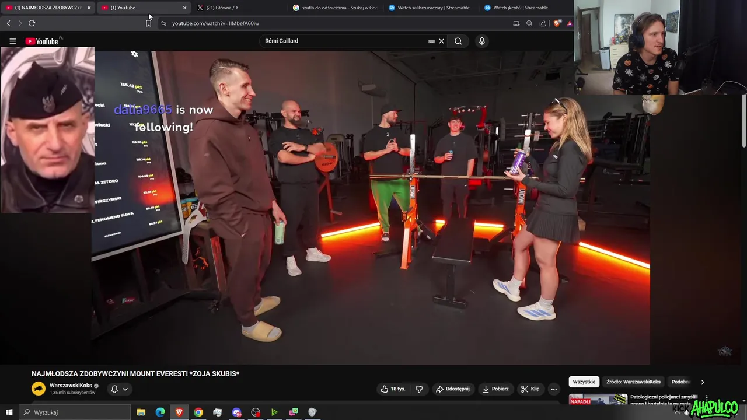The width and height of the screenshot is (747, 420).
Task: Open Discord from taskbar
Action: (236, 412)
